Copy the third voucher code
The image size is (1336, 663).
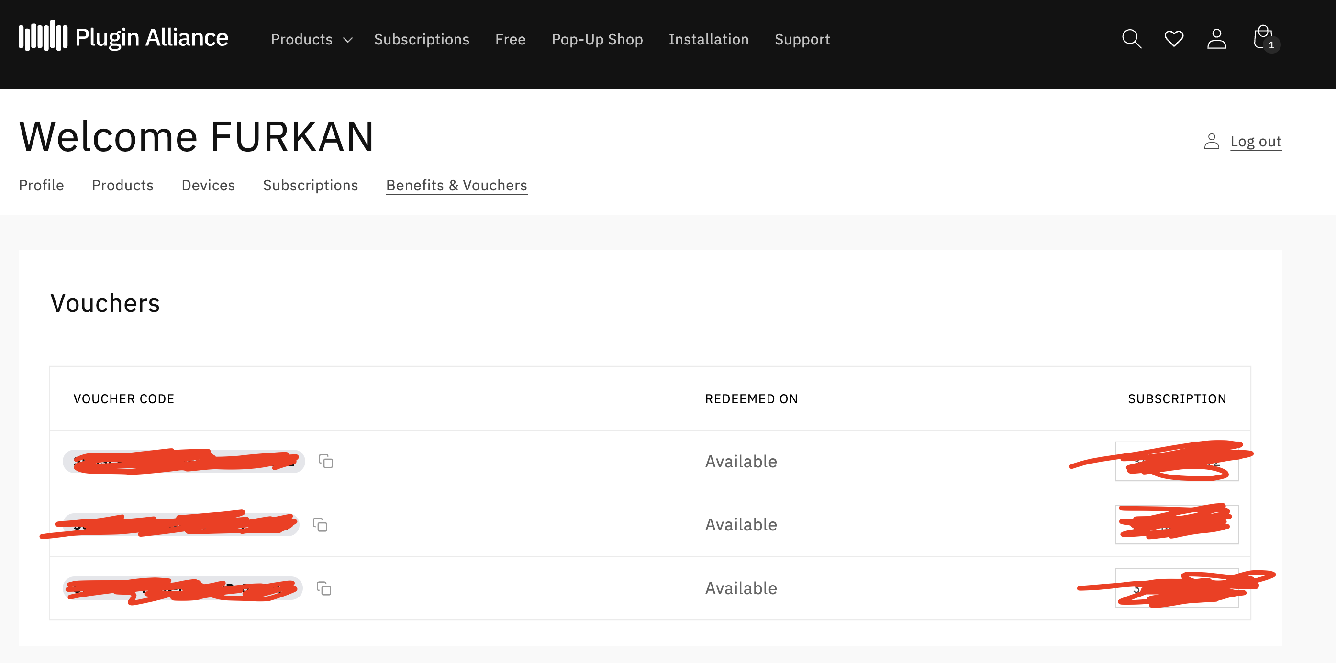pyautogui.click(x=324, y=588)
